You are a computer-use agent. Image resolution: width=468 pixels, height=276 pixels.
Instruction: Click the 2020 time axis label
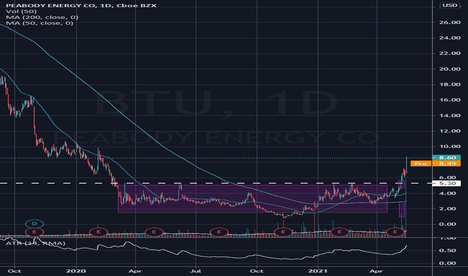(x=76, y=271)
